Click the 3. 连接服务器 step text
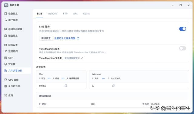 coord(73,78)
